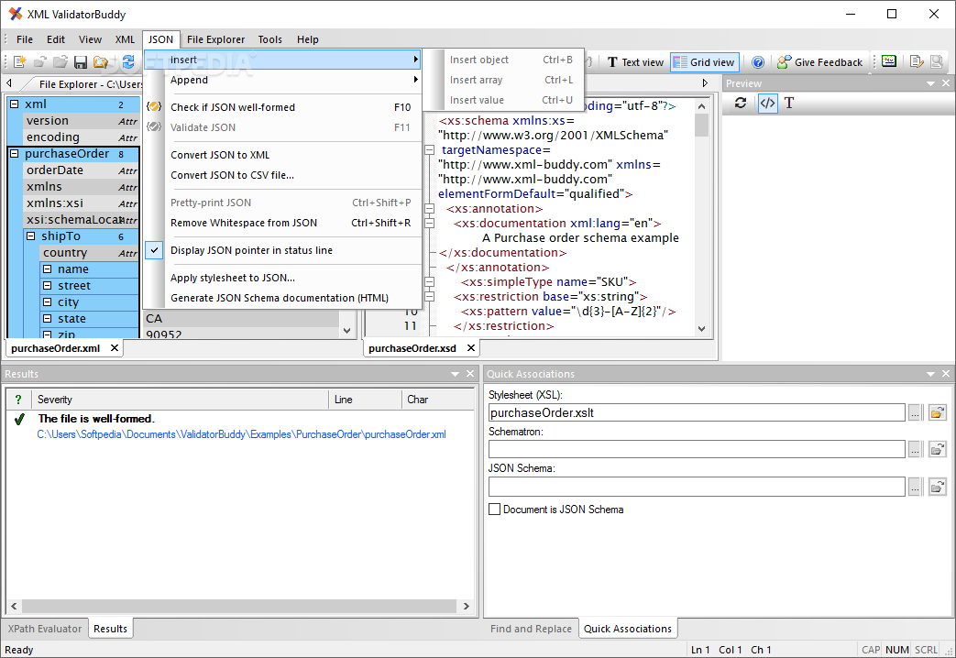Click the document-with-pencil toolbar icon

(x=917, y=61)
